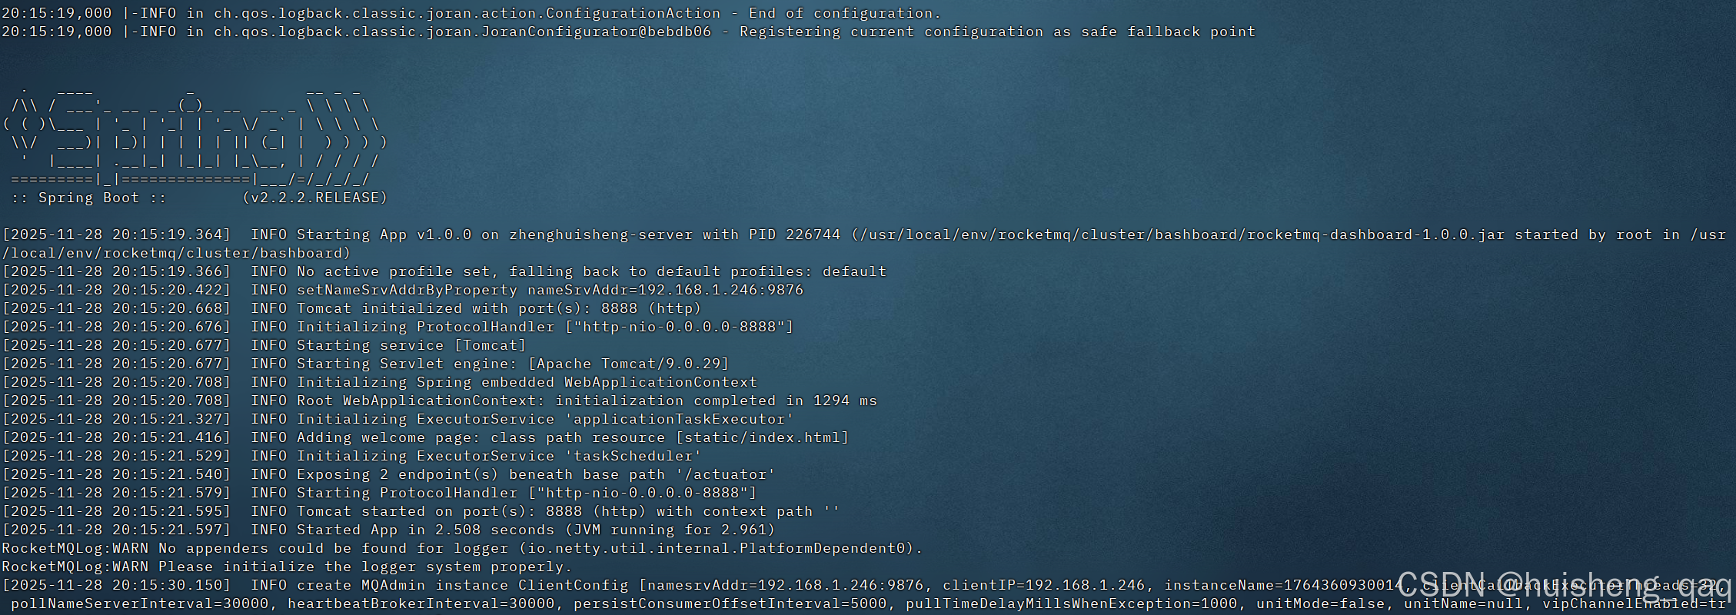Click 'Please initialize the logger system properly.' line
The height and width of the screenshot is (615, 1736).
[x=287, y=567]
